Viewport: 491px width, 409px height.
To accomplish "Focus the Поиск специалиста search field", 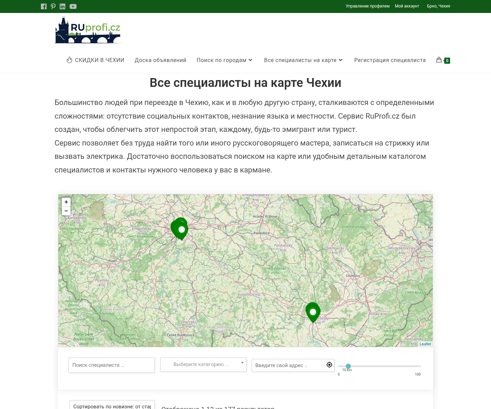I will point(111,365).
